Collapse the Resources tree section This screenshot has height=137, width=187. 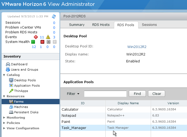click(4, 96)
